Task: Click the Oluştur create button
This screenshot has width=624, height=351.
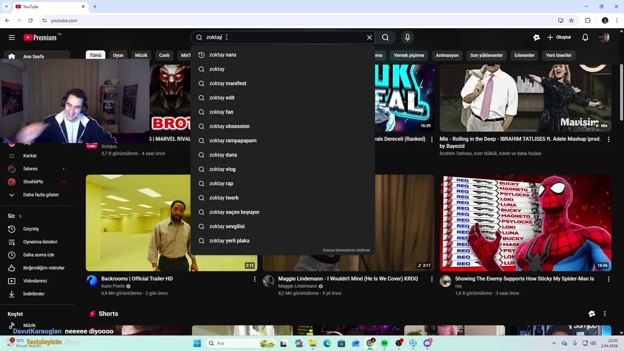Action: [559, 38]
